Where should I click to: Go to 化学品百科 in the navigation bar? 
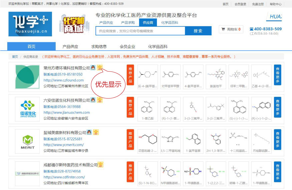tap(158, 47)
